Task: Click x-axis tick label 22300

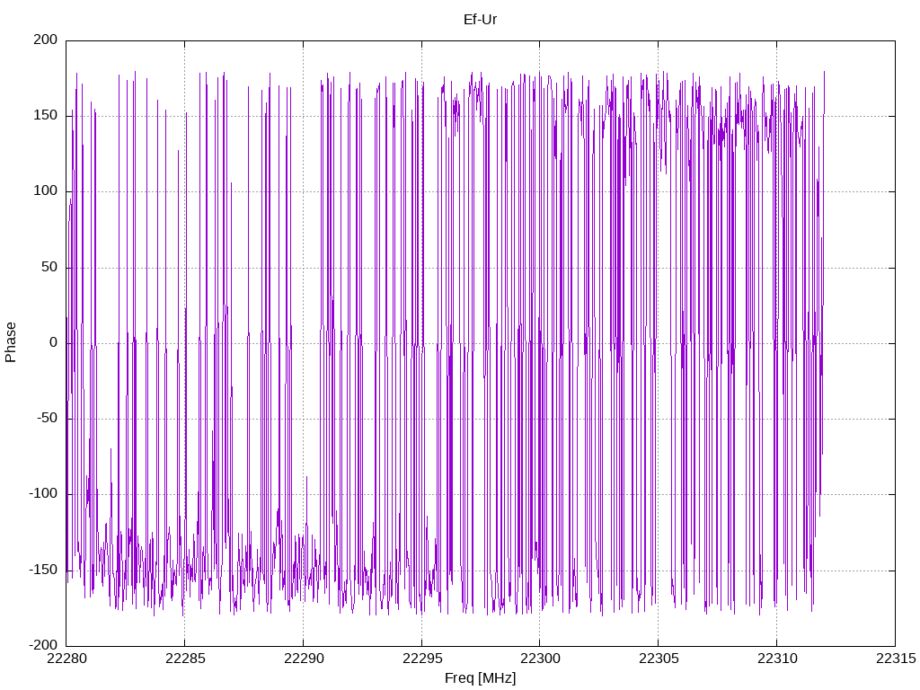Action: coord(540,659)
